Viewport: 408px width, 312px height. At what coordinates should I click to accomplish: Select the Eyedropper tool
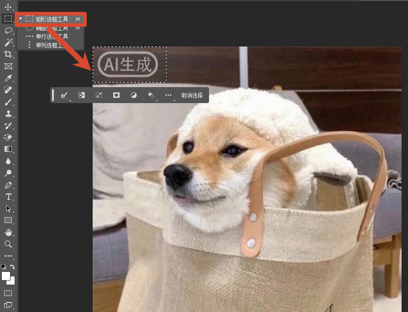coord(8,78)
